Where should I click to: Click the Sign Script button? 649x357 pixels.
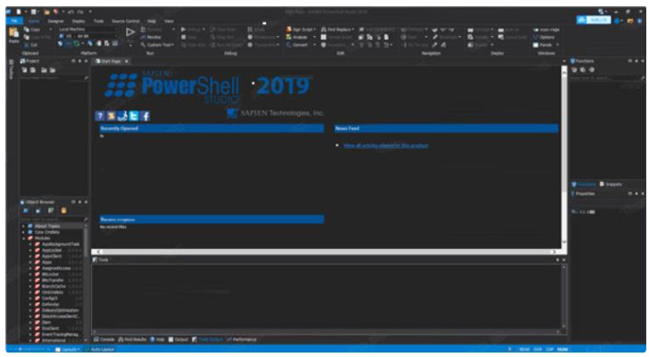[x=301, y=30]
